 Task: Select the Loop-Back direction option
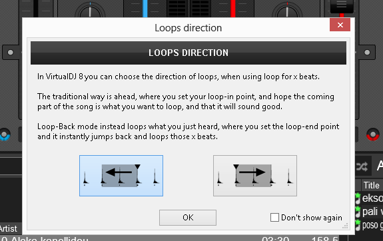pos(121,176)
